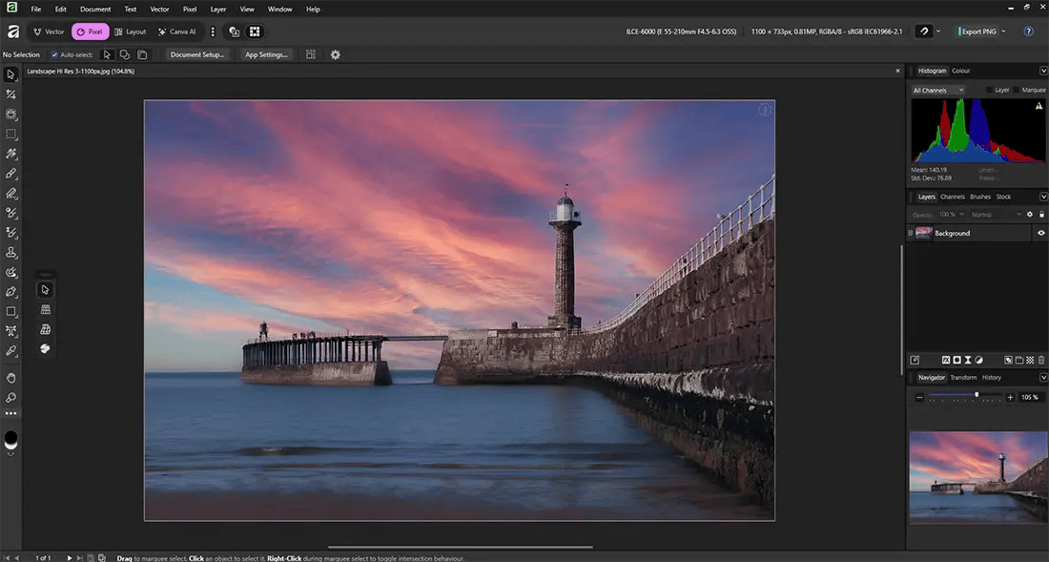Click the dotted grid snapping icon in context toolbar
Screen dimensions: 1049x562
[x=311, y=54]
